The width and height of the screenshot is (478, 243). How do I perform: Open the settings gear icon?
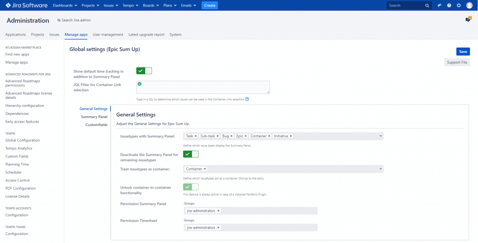(459, 6)
